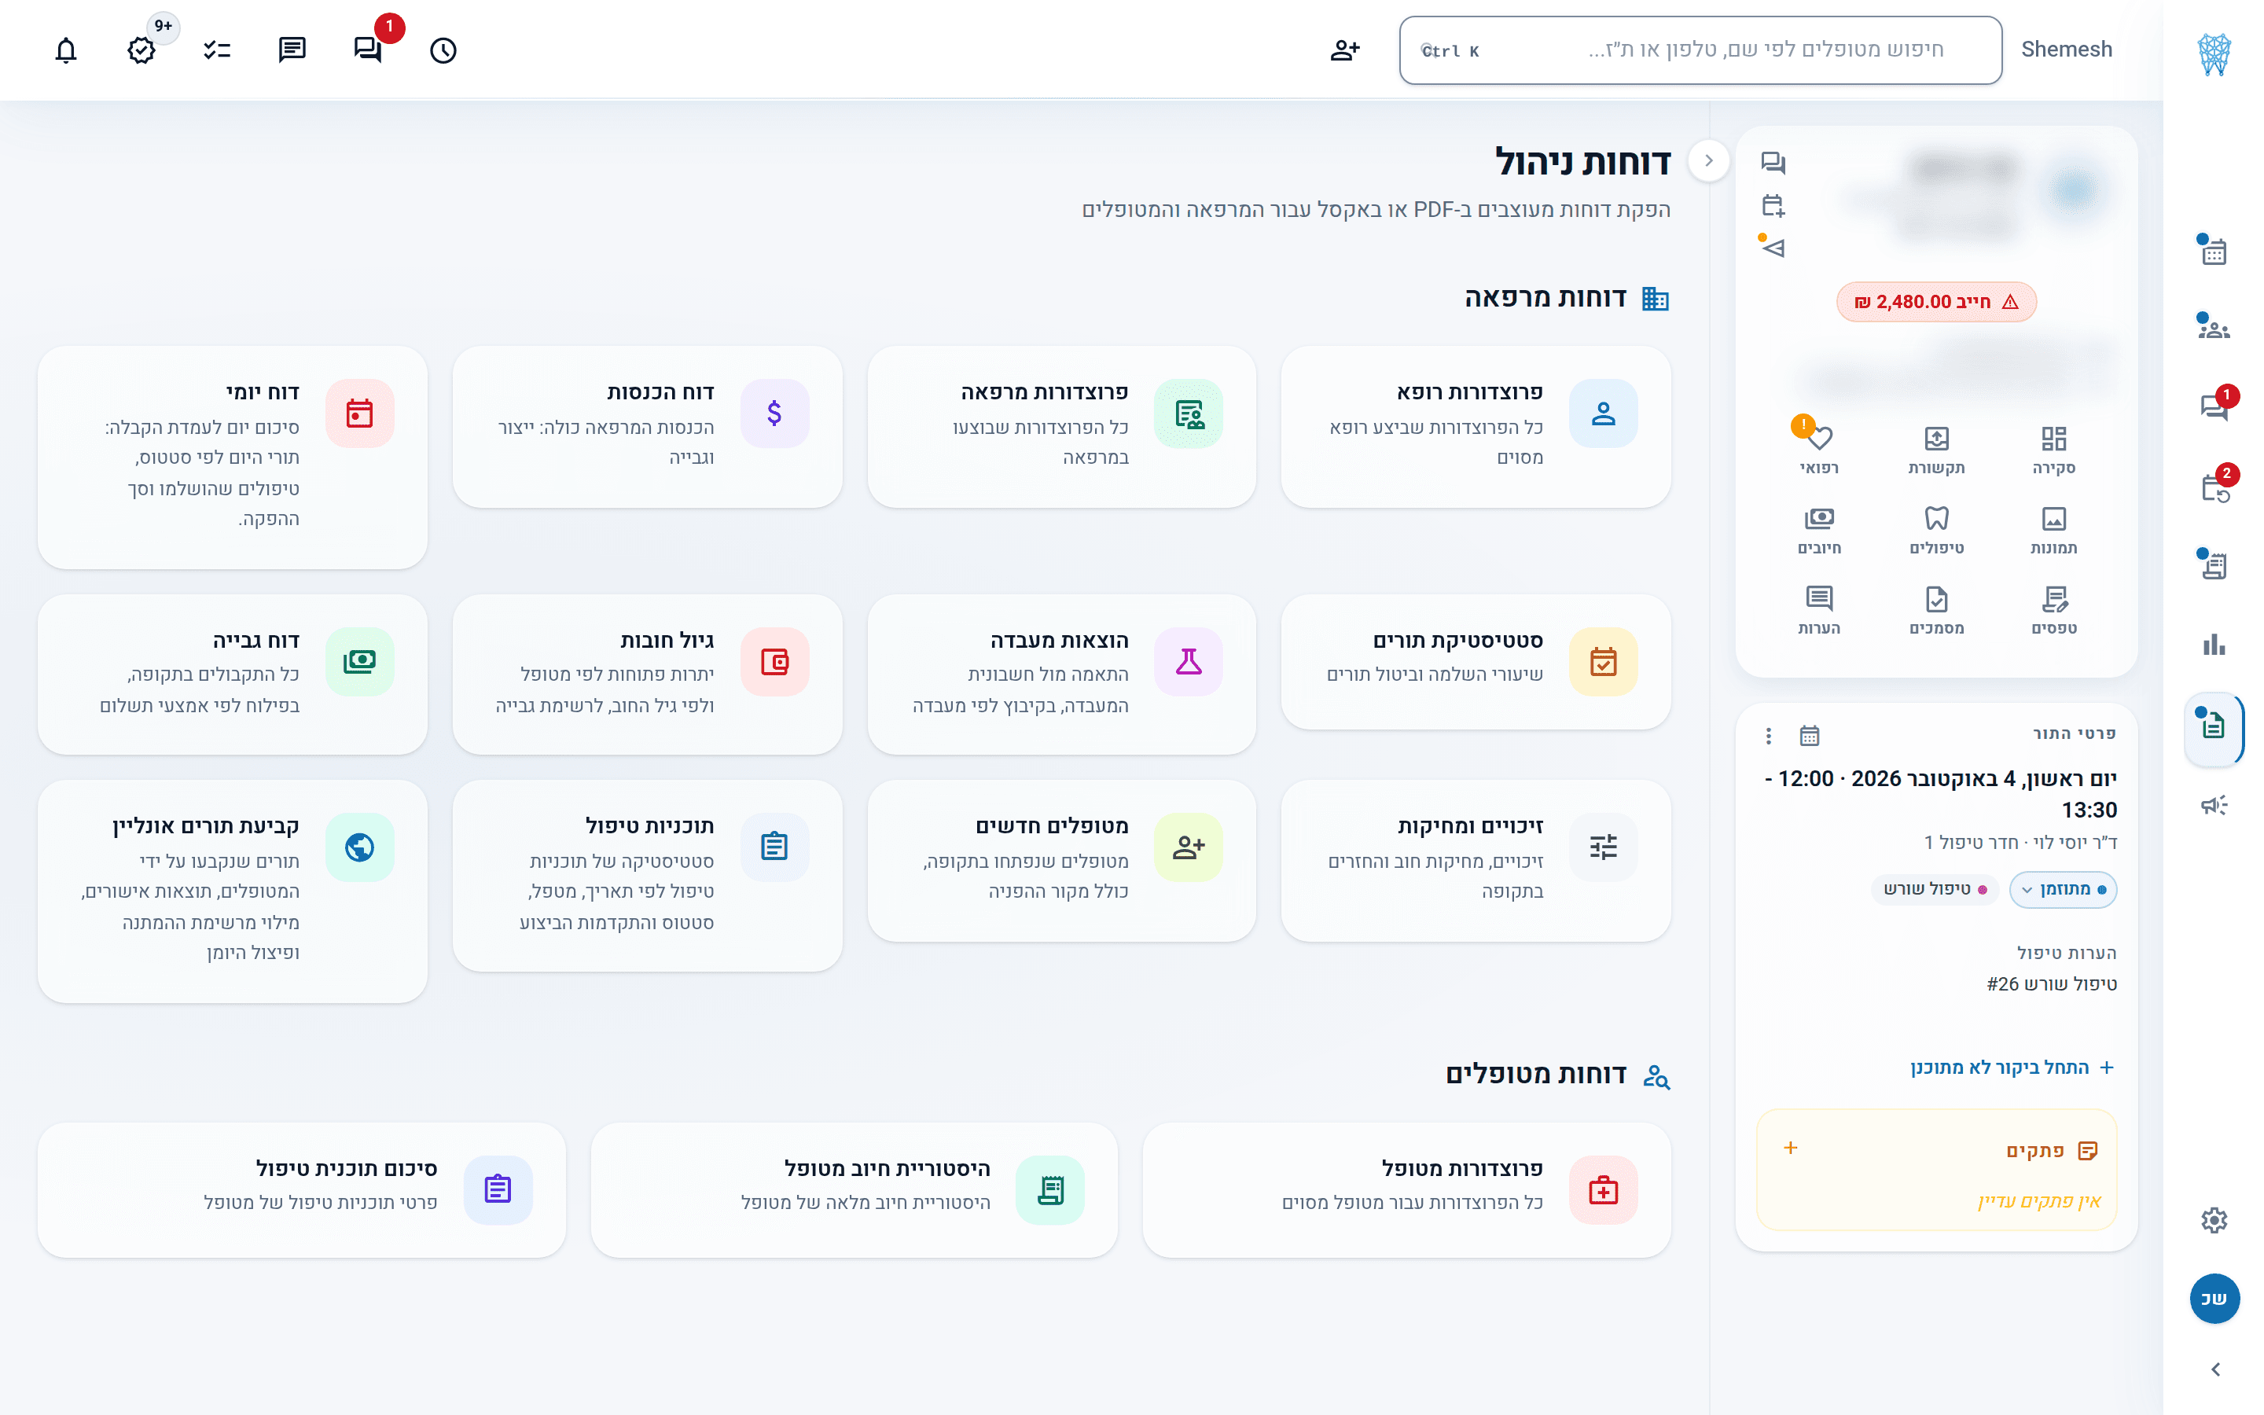Open the מתוזמן status dropdown
Image resolution: width=2264 pixels, height=1415 pixels.
click(x=2062, y=889)
